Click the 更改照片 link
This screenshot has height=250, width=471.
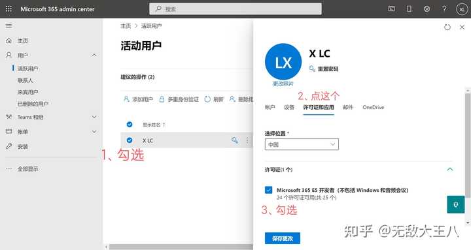[283, 84]
